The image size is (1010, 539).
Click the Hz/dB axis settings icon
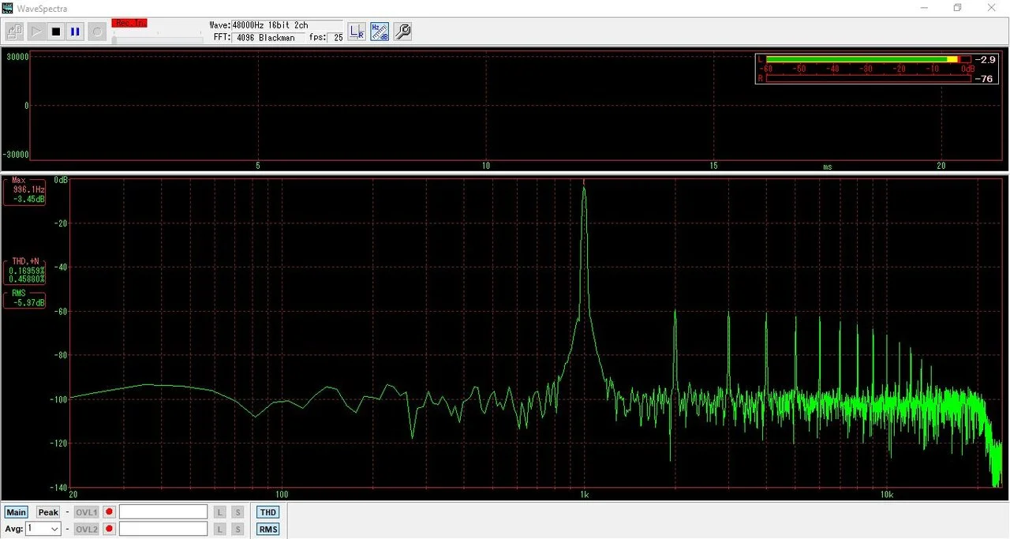[379, 31]
